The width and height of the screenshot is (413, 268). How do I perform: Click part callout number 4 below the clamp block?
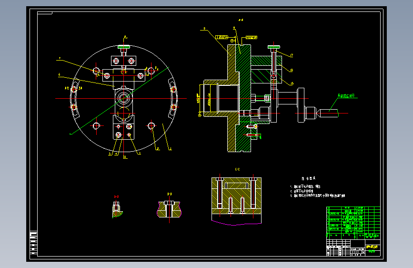coord(116,154)
